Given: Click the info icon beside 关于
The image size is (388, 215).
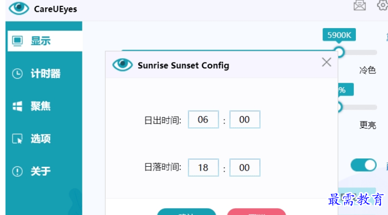Looking at the screenshot, I should pyautogui.click(x=17, y=171).
